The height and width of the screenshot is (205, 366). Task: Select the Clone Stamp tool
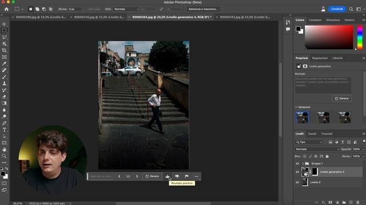[x=4, y=83]
